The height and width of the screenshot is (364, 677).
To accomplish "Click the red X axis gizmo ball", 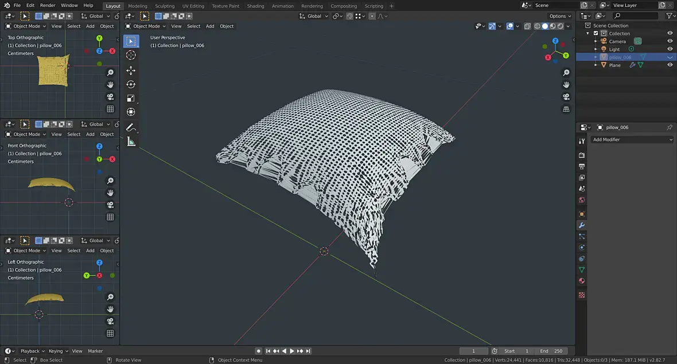I will pos(548,57).
